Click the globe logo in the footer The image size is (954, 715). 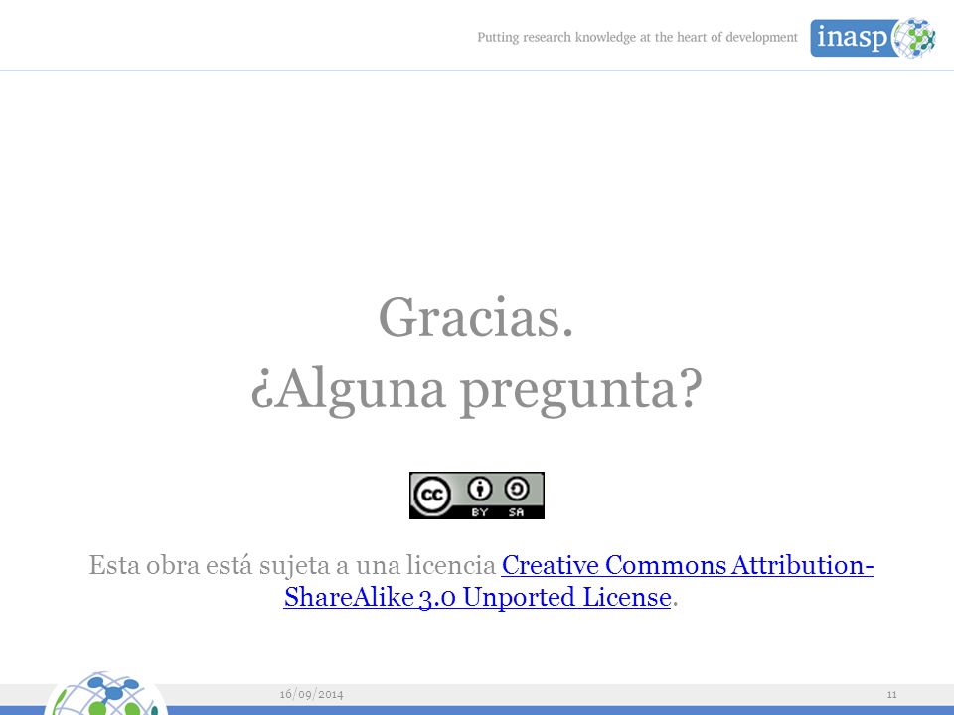105,693
